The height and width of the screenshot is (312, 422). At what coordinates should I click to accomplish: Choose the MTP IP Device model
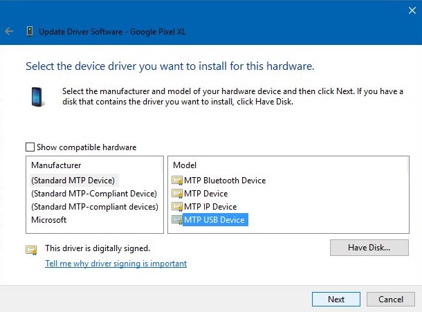pyautogui.click(x=210, y=207)
